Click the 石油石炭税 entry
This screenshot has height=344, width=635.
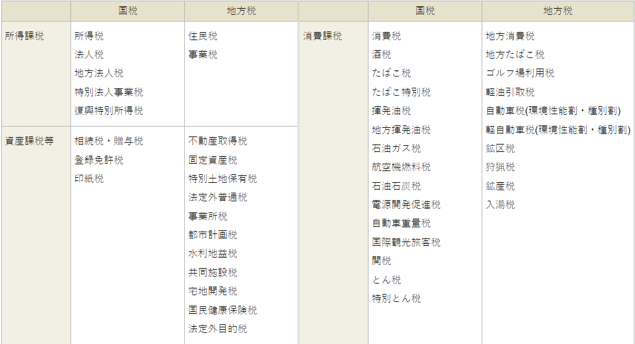click(x=396, y=186)
